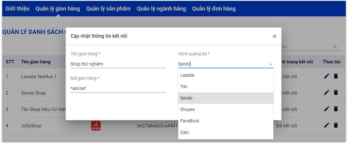Select the Sendo Shop name cell
Viewport: 348px width, 144px height.
click(33, 93)
